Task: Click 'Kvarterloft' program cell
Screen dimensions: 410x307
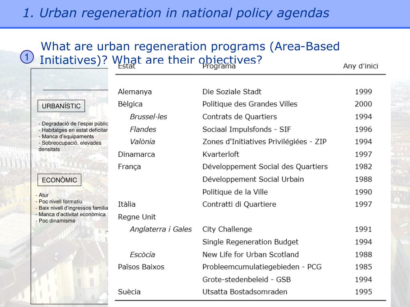Action: (221, 154)
